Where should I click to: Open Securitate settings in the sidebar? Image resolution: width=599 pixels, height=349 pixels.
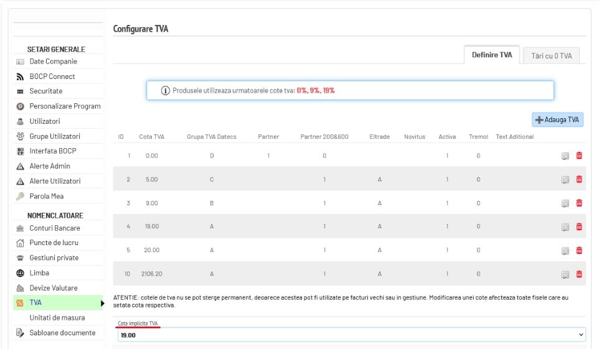pos(46,91)
